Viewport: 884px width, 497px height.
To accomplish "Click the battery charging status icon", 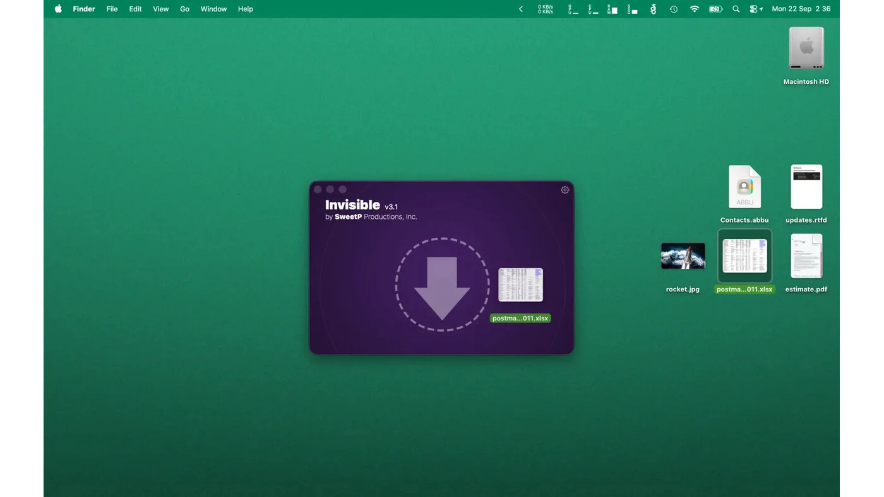I will coord(715,9).
